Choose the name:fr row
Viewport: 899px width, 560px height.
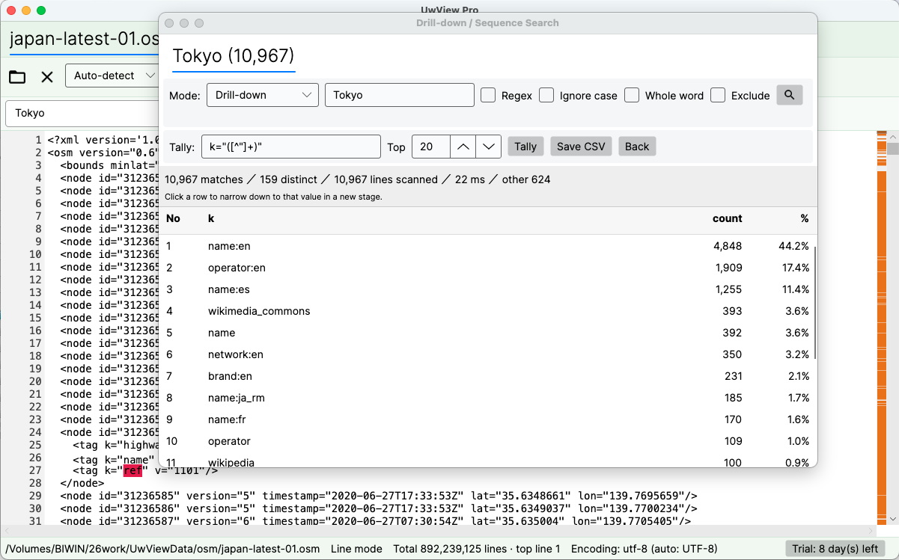(487, 419)
